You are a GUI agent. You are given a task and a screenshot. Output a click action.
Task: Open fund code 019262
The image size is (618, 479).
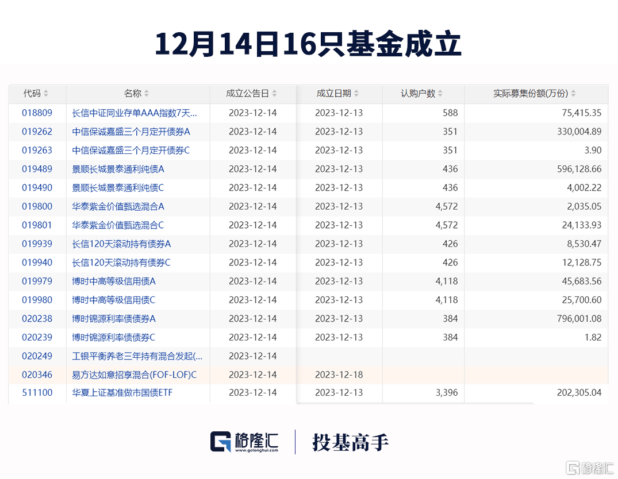(x=37, y=132)
